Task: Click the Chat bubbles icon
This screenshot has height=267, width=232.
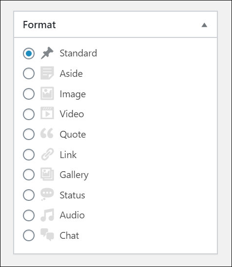Action: 47,235
